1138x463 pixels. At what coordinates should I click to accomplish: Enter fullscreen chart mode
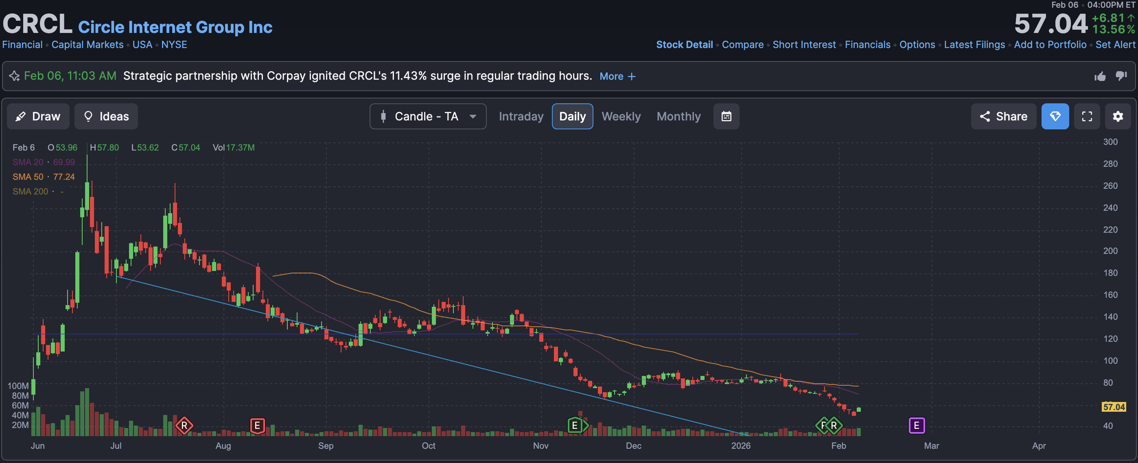coord(1086,116)
